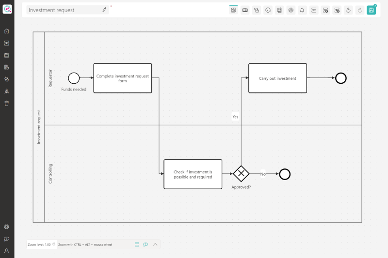Reset zoom level using refresh icon
Image resolution: width=388 pixels, height=258 pixels.
pyautogui.click(x=54, y=244)
